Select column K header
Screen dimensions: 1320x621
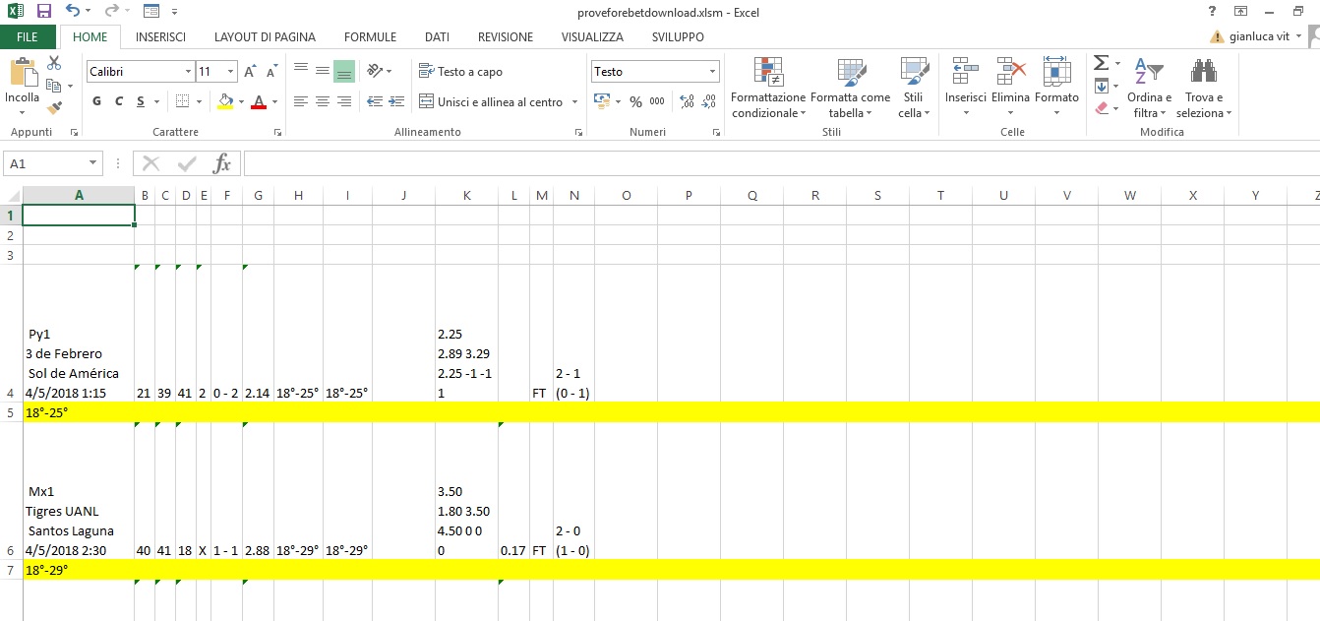point(466,195)
